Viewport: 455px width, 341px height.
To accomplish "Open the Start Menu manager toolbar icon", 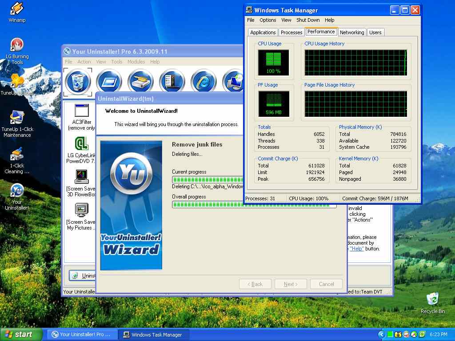I will click(172, 82).
